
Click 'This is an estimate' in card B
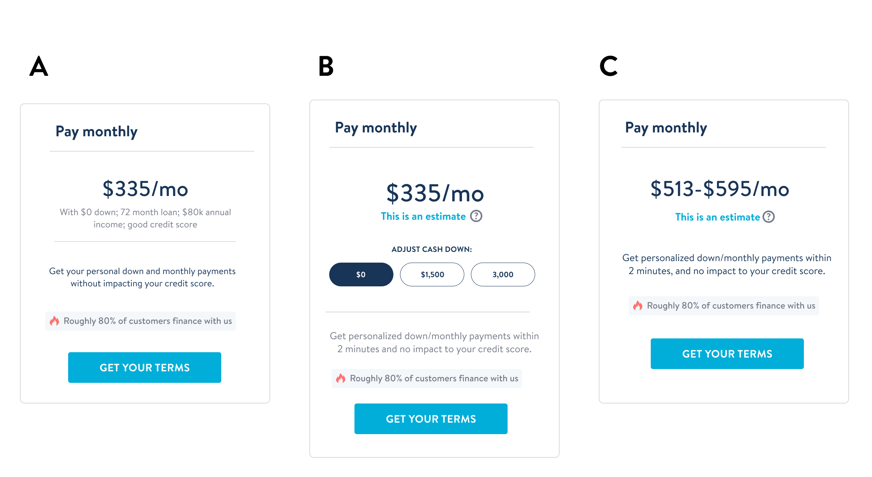tap(423, 216)
